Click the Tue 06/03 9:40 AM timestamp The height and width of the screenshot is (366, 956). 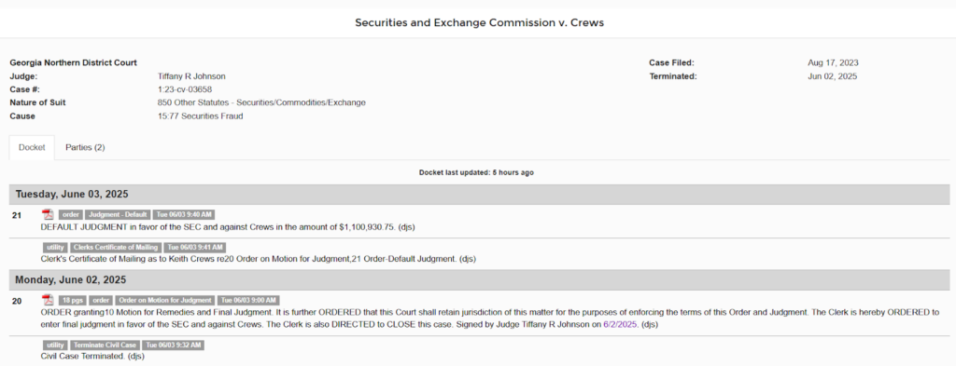point(184,214)
